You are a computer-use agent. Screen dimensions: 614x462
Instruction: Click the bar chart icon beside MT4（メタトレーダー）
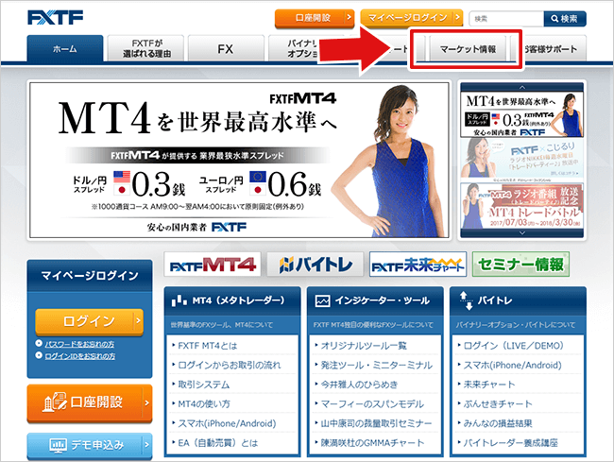179,300
